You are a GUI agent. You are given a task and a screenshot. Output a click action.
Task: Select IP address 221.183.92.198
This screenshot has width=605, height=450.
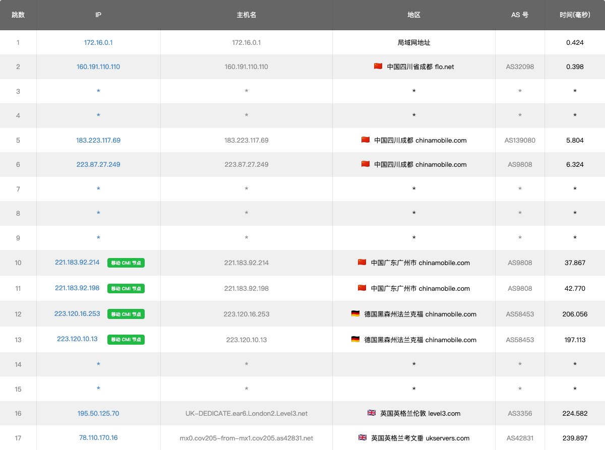pyautogui.click(x=77, y=288)
